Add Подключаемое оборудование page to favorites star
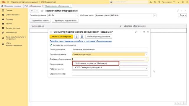The image size is (189, 106). coord(42,11)
